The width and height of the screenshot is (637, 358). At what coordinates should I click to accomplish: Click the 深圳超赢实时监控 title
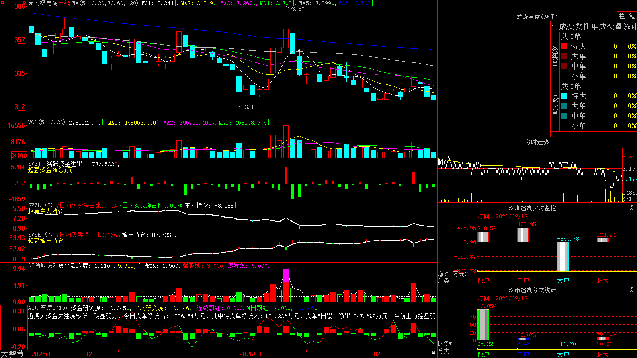click(532, 208)
